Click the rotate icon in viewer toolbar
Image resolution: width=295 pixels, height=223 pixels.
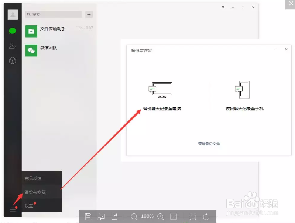206,217
